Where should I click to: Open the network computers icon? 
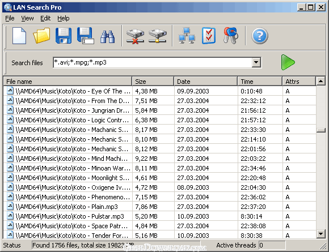[187, 36]
